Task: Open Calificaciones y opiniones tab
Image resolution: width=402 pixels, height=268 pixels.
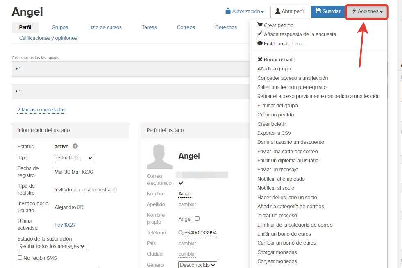Action: [x=48, y=38]
